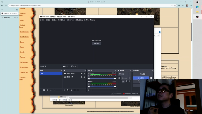Decrease transition duration with down arrow
This screenshot has width=202, height=114.
(130, 79)
